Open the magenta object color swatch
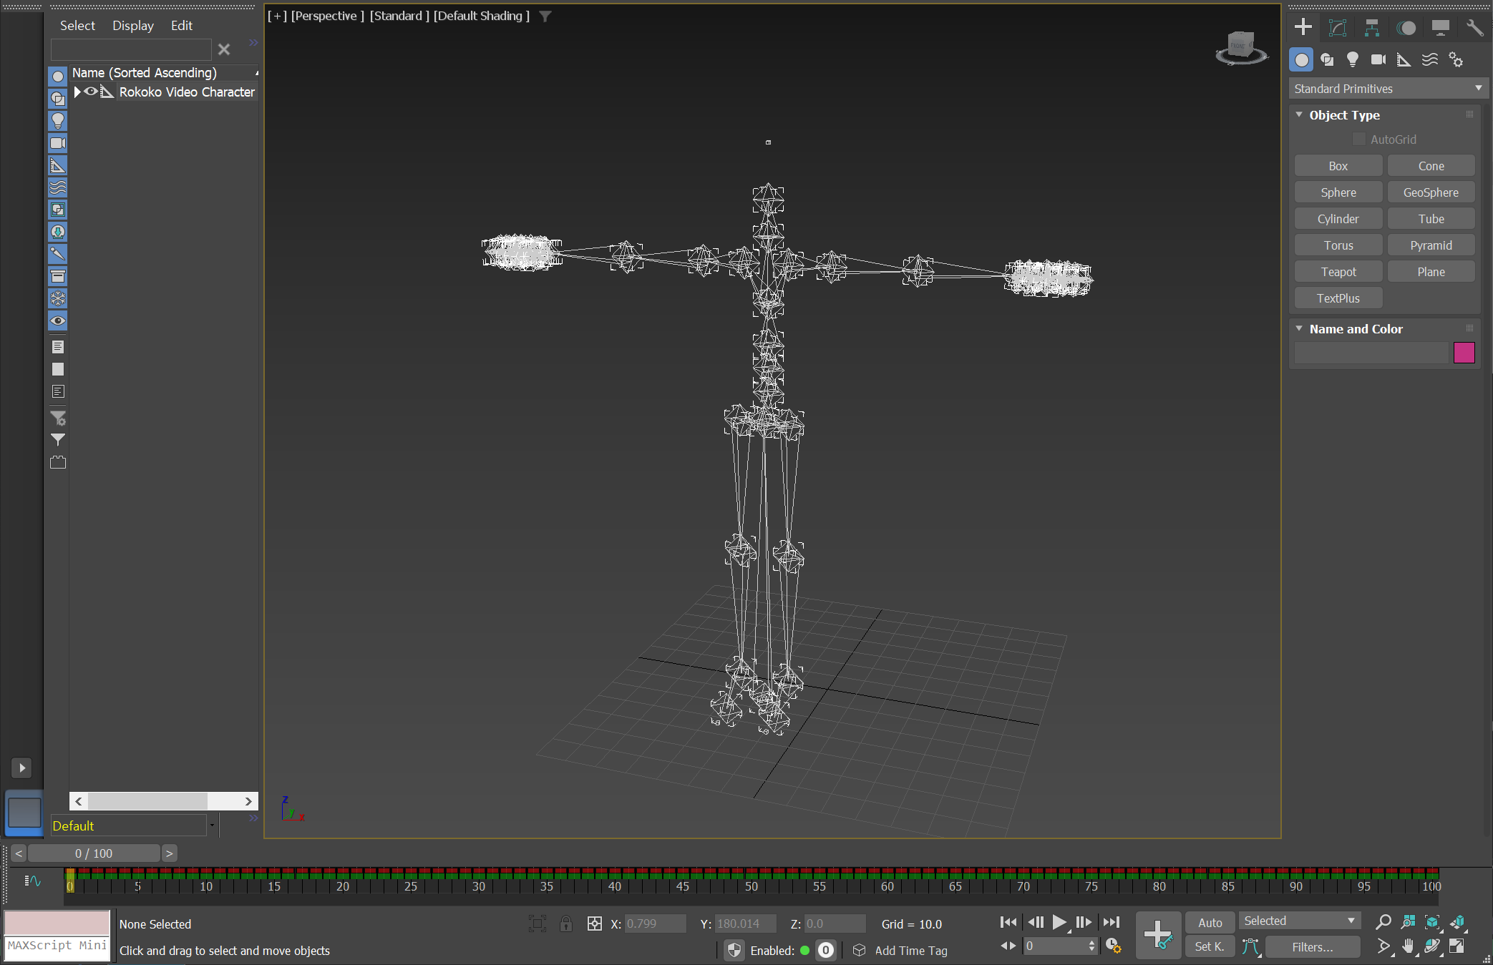 (x=1464, y=353)
